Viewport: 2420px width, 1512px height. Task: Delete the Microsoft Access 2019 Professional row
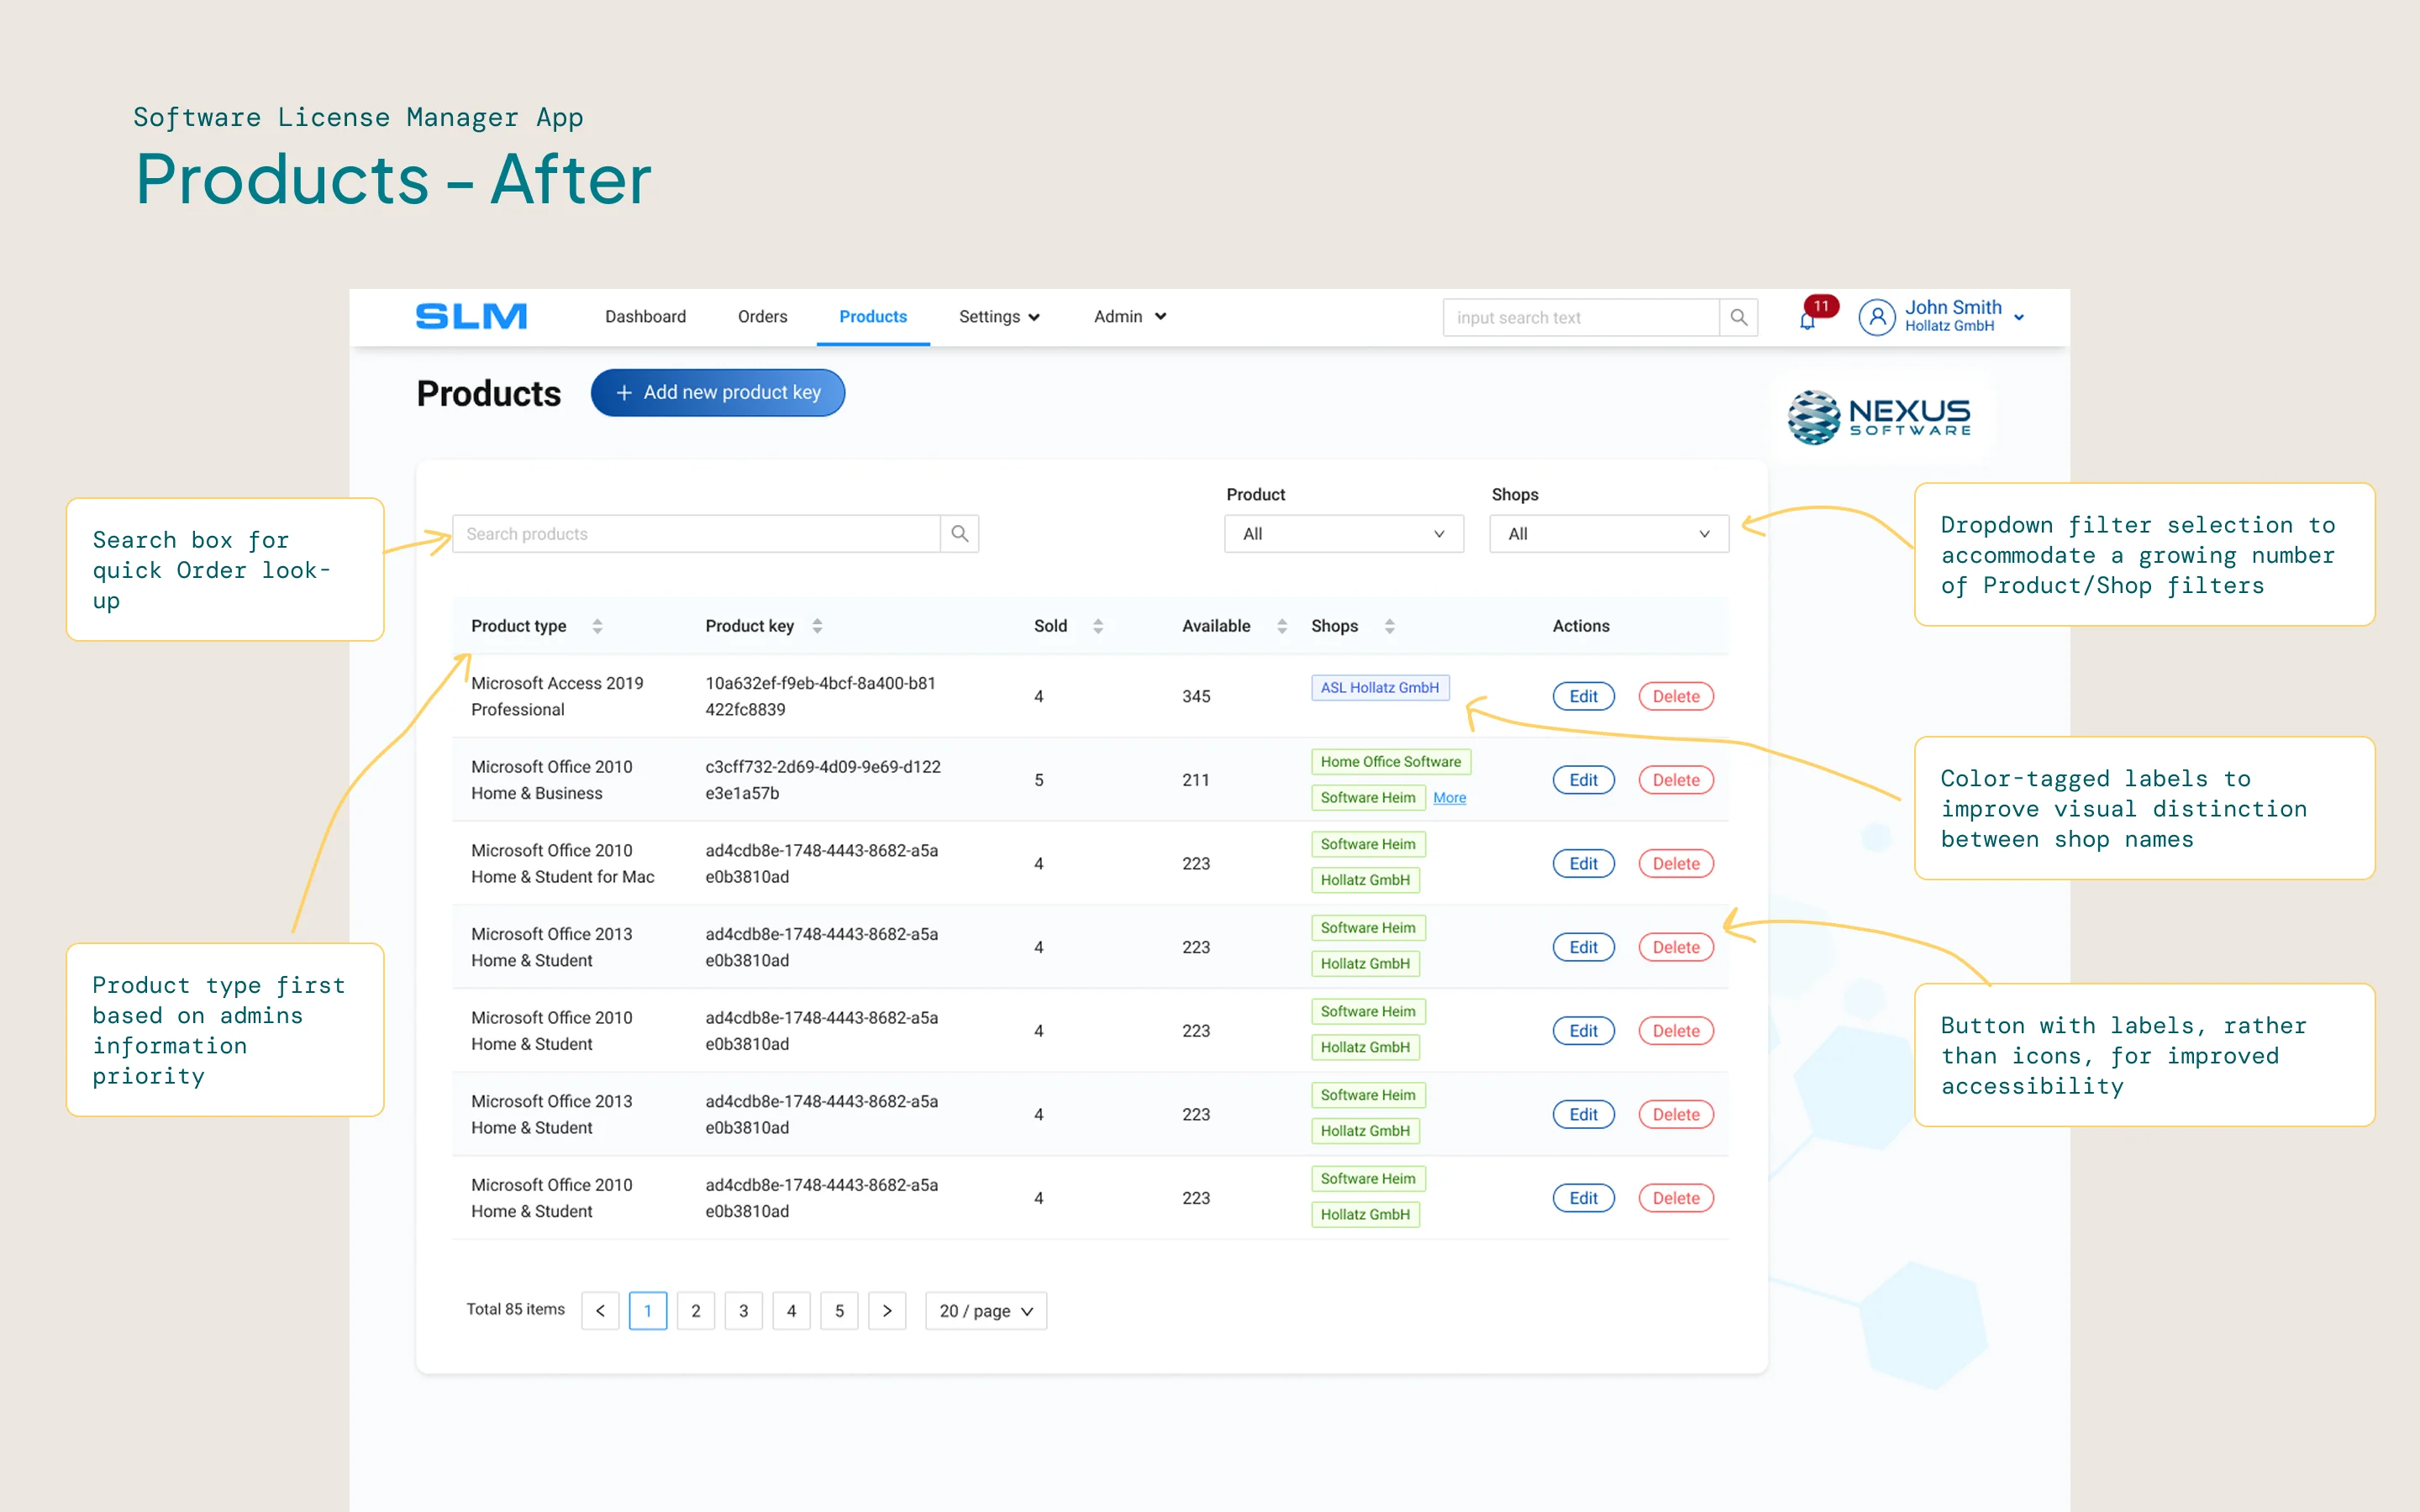click(1676, 697)
